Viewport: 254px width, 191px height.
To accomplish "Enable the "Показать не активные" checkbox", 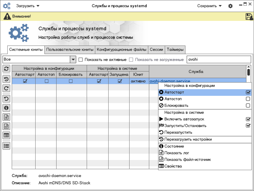I will click(x=81, y=59).
